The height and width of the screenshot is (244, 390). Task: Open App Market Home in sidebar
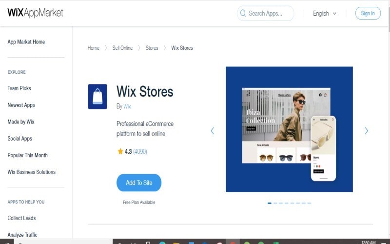pyautogui.click(x=26, y=42)
